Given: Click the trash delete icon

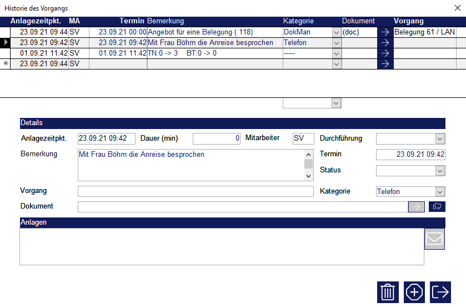Looking at the screenshot, I should (388, 292).
